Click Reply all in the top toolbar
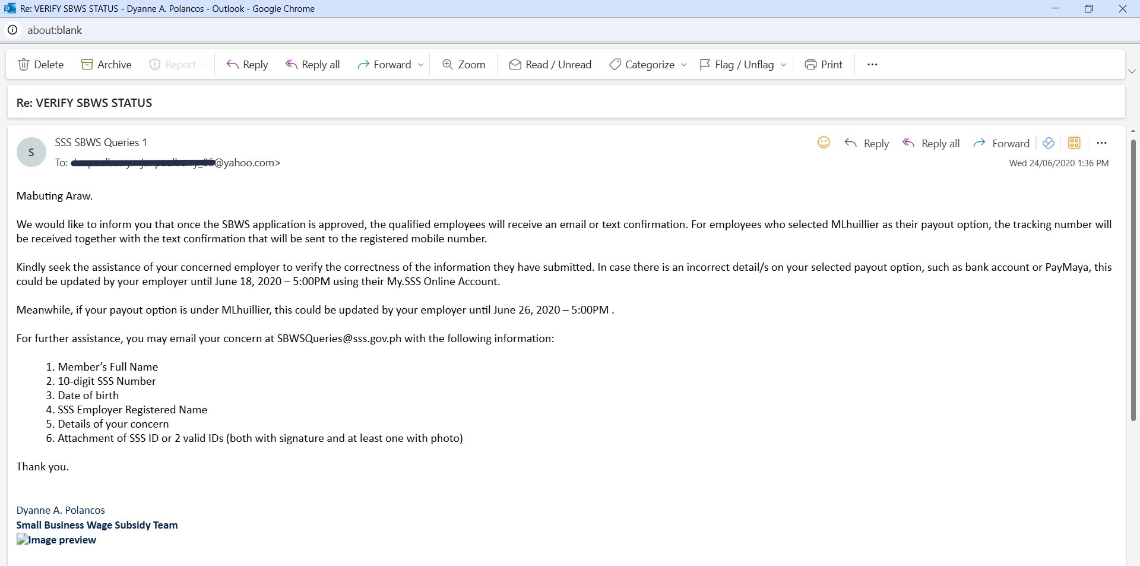This screenshot has height=566, width=1140. click(x=312, y=65)
